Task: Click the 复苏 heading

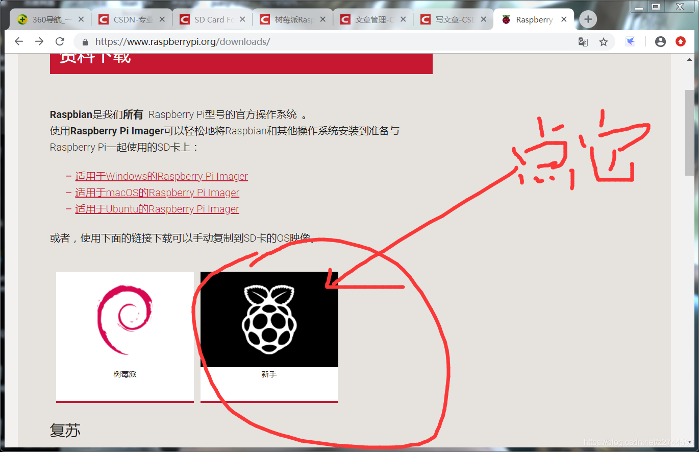Action: pos(65,431)
